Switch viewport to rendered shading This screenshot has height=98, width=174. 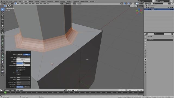click(x=140, y=4)
